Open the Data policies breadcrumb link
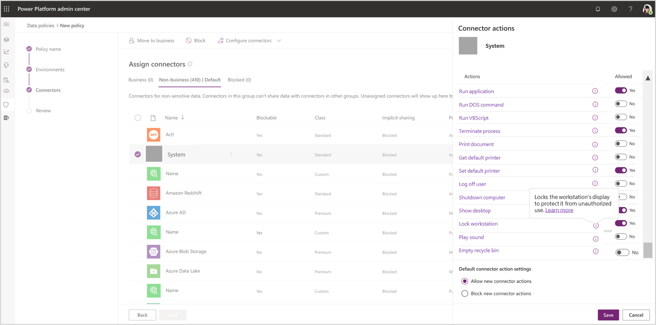This screenshot has width=656, height=325. (x=41, y=25)
